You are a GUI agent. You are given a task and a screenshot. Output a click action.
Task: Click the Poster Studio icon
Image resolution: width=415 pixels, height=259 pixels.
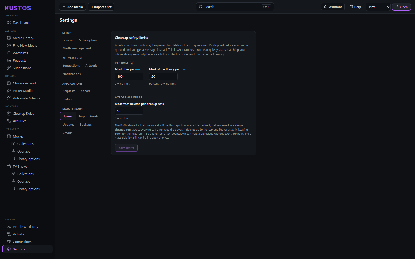(9, 91)
